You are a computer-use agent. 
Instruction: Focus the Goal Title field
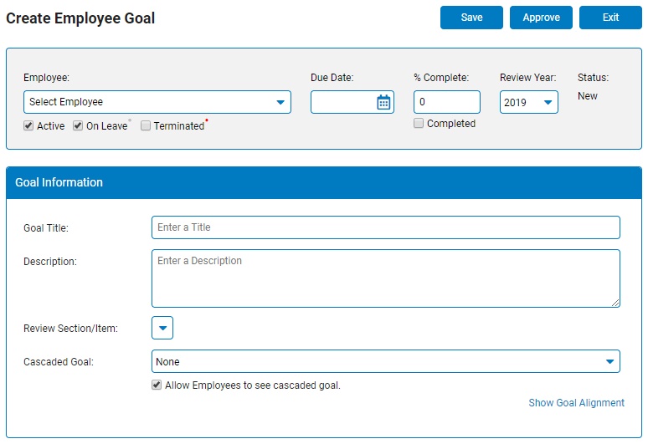tap(386, 227)
